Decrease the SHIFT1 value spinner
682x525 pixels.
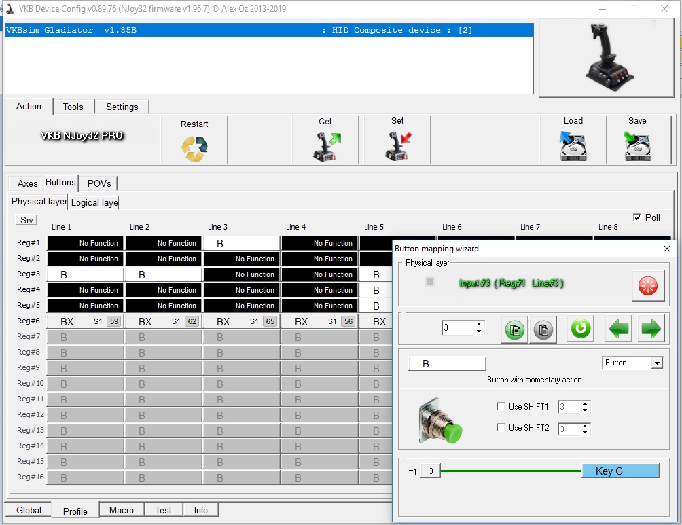(585, 410)
